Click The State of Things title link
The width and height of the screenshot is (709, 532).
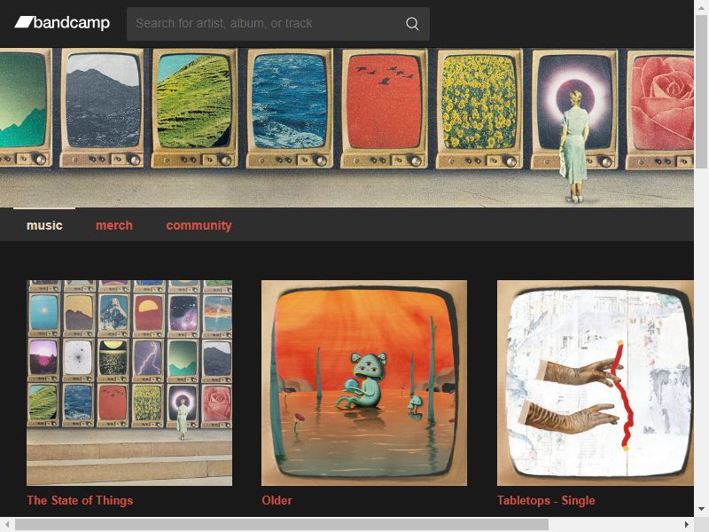(80, 500)
